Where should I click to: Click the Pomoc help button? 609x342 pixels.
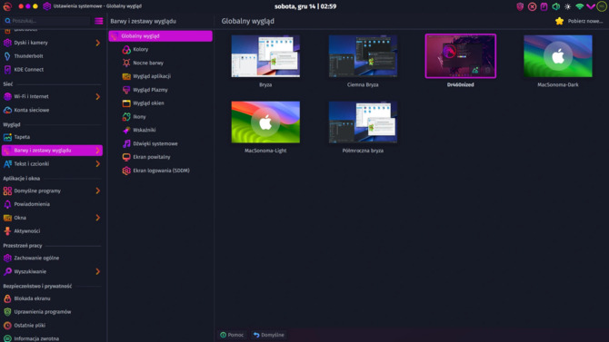pyautogui.click(x=233, y=335)
